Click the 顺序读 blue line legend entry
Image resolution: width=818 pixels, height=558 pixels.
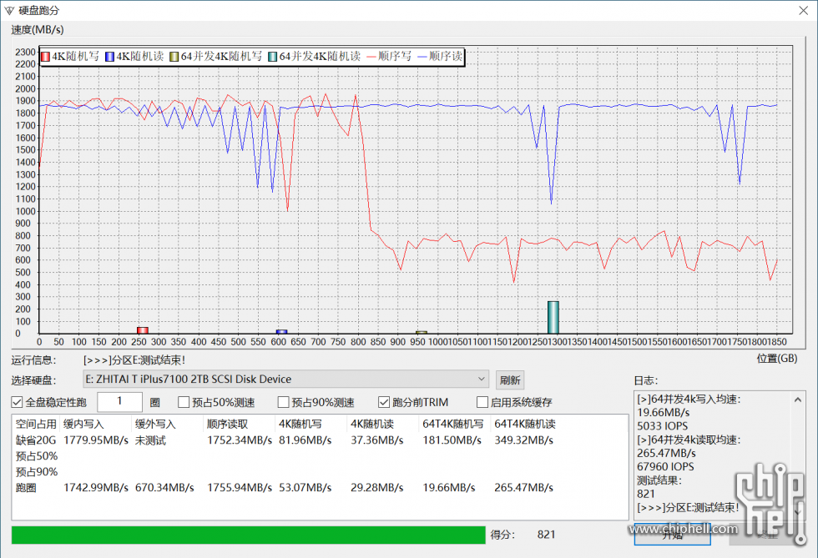[x=440, y=57]
